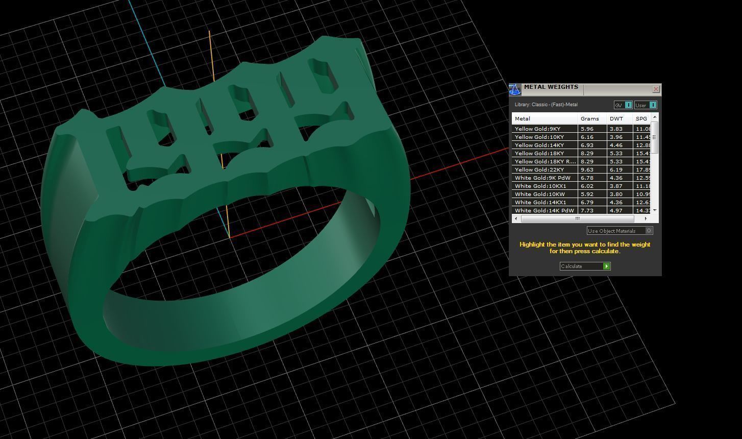Click the 6.16 grams value
This screenshot has height=439, width=742.
point(587,137)
